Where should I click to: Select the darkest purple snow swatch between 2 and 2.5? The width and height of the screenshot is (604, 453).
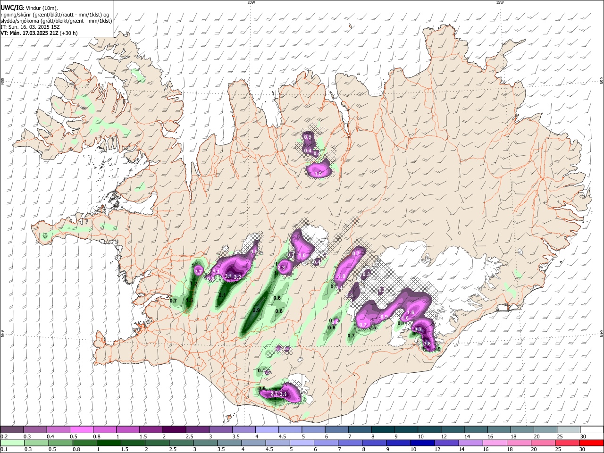[x=174, y=430]
